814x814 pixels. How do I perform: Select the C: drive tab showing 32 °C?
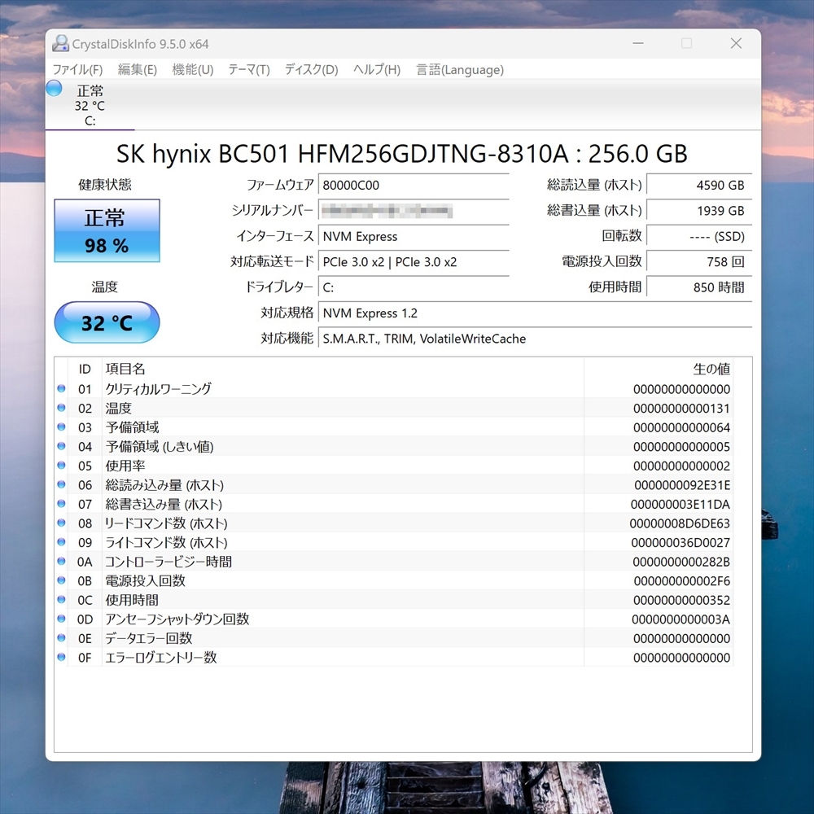click(x=90, y=105)
